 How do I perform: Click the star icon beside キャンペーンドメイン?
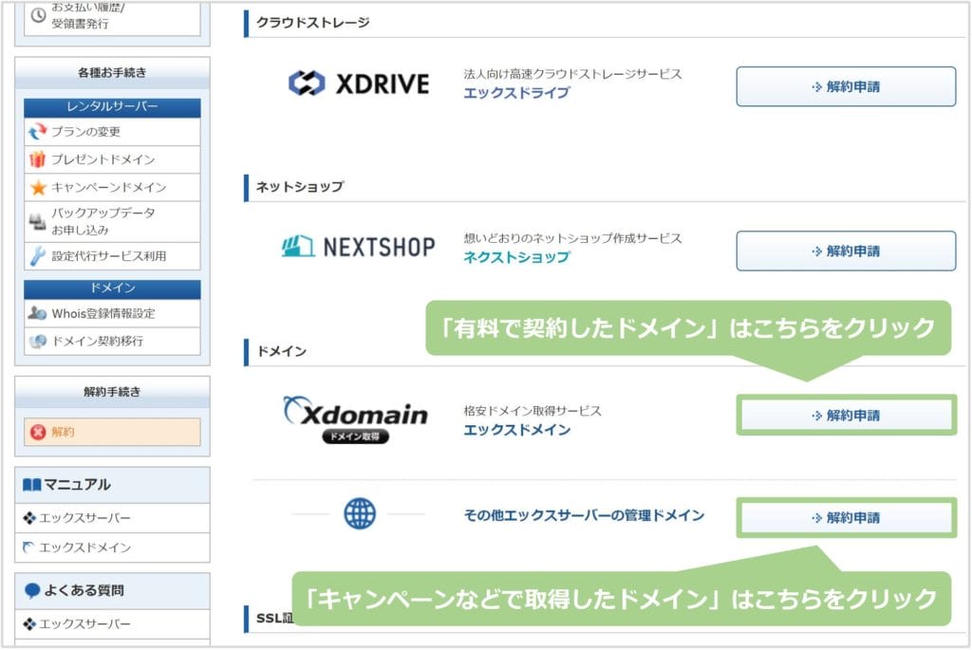tap(38, 187)
